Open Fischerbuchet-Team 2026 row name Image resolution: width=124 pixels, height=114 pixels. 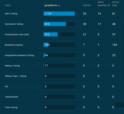pos(17,35)
